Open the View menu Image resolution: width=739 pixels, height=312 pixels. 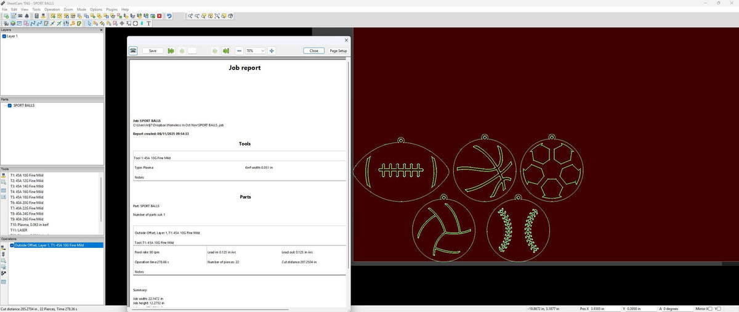click(25, 10)
